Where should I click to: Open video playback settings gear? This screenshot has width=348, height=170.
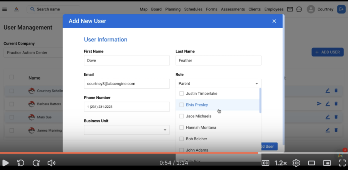click(x=296, y=163)
